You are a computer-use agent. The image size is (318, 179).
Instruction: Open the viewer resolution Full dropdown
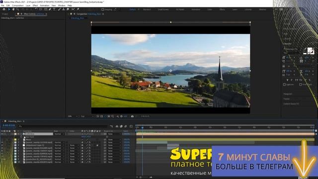[x=87, y=116]
